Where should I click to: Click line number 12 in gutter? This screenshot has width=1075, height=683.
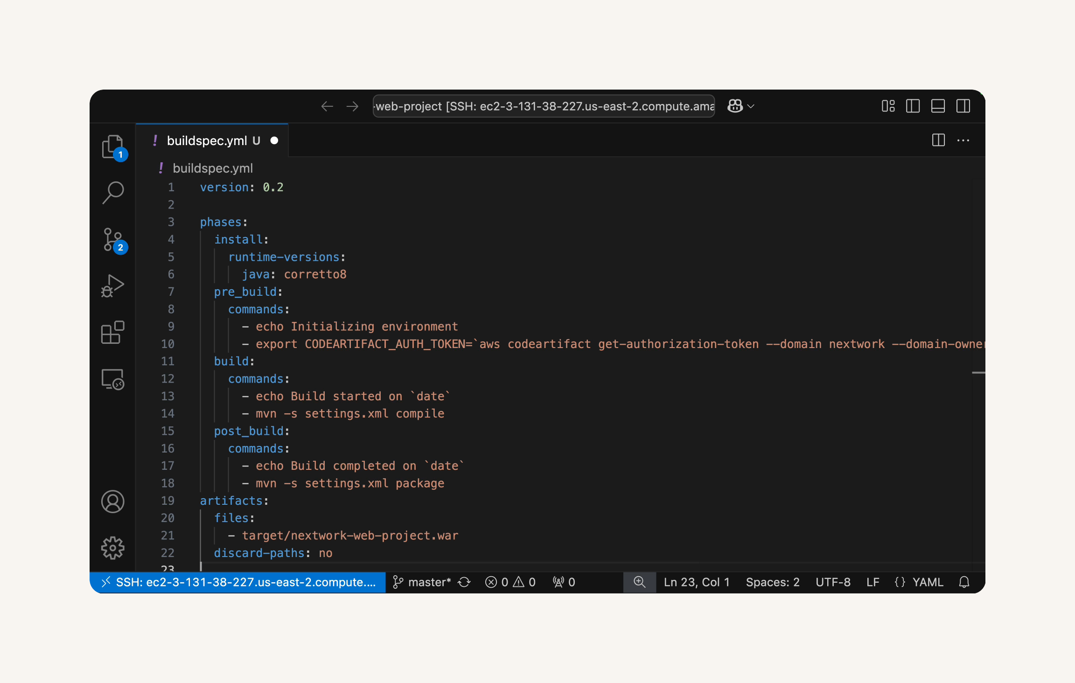168,379
